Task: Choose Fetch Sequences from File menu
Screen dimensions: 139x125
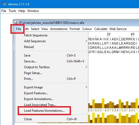Action: coord(51,35)
